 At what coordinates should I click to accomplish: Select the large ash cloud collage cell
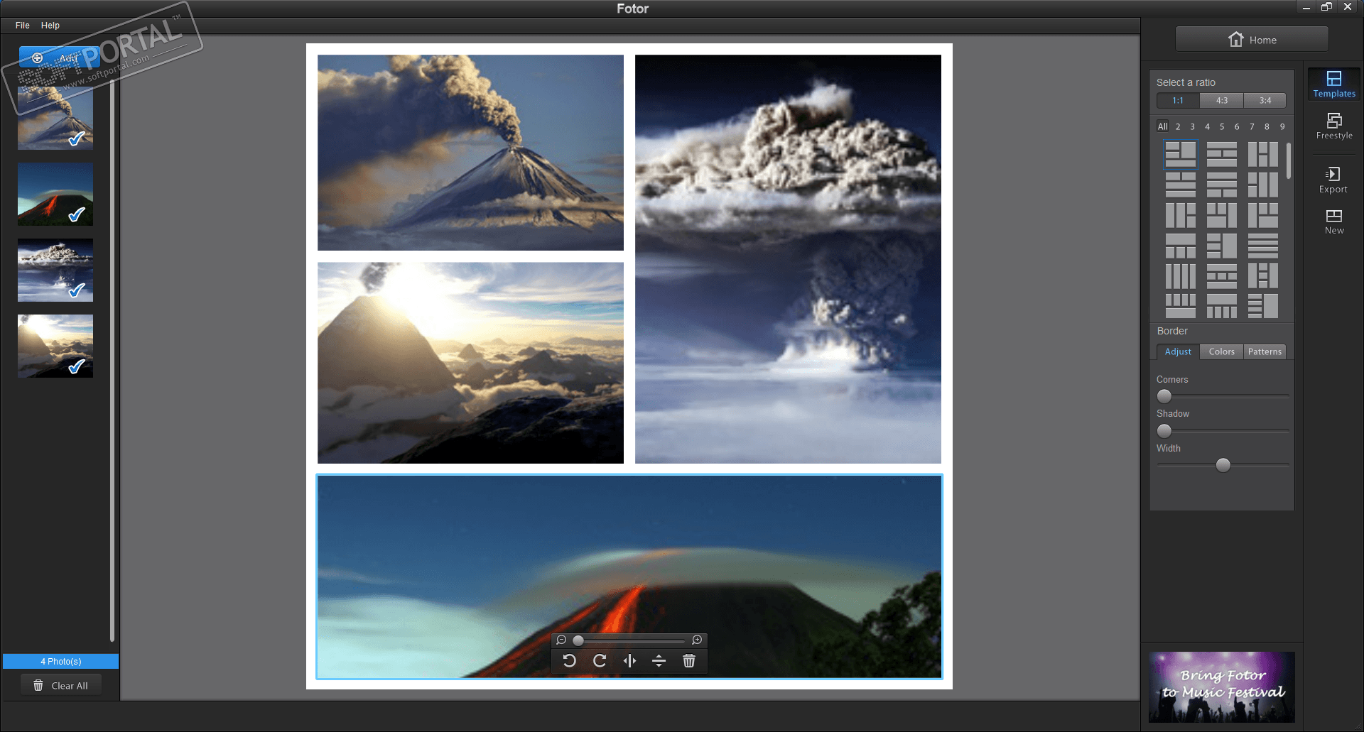788,259
